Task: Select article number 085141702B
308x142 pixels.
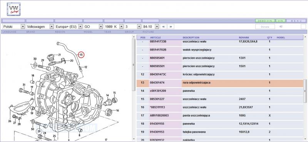Action: pyautogui.click(x=158, y=50)
